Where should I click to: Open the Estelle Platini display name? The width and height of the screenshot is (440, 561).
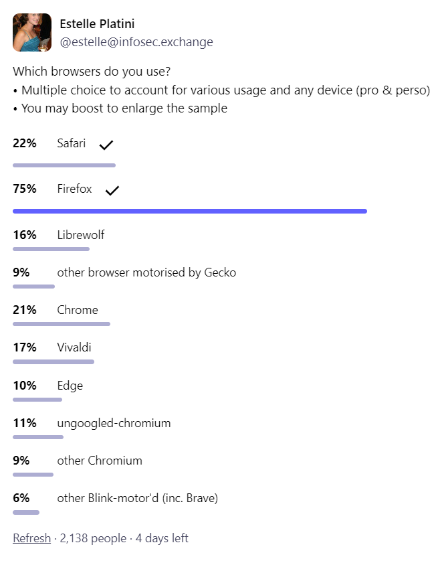[97, 24]
